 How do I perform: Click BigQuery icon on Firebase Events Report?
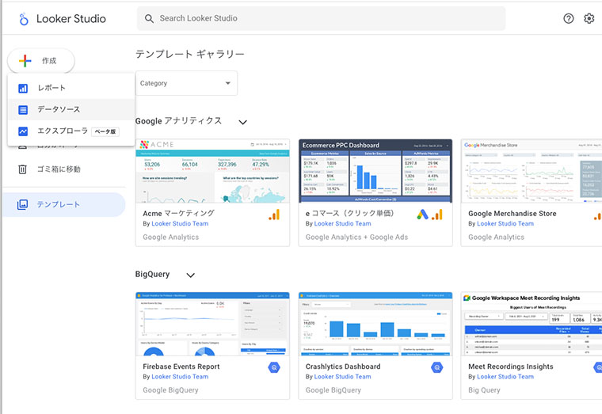(274, 367)
